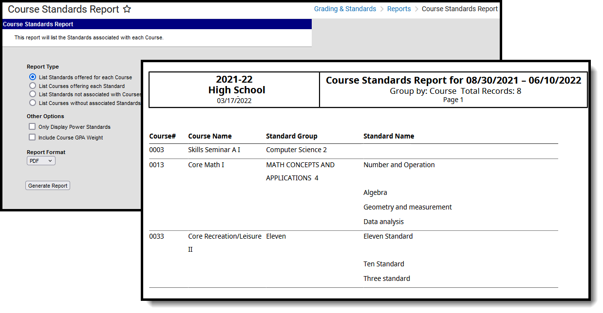603x313 pixels.
Task: Click the Standard Group column header
Action: click(292, 136)
